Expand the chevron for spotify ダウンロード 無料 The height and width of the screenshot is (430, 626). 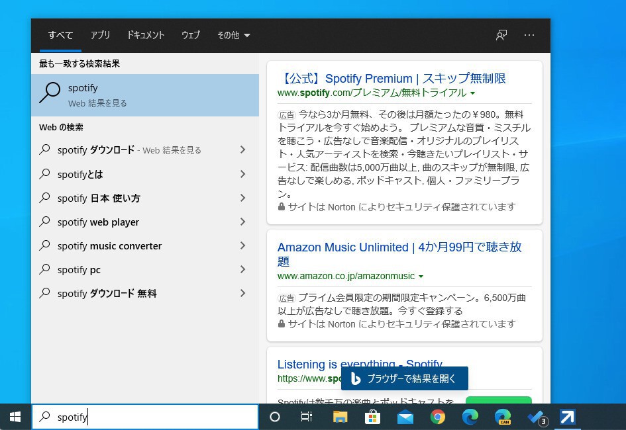(242, 293)
